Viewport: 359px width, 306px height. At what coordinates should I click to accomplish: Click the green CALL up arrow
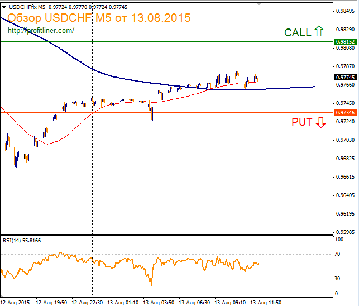[318, 31]
